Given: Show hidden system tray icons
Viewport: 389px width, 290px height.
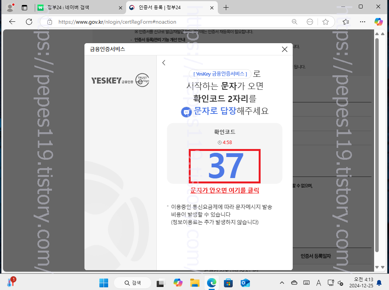Looking at the screenshot, I should click(282, 283).
